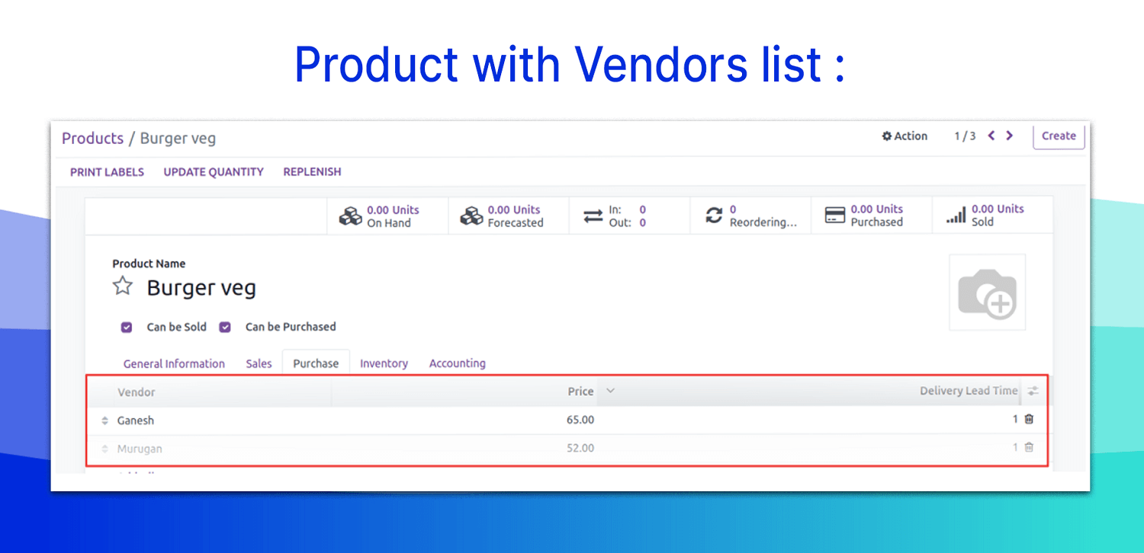Viewport: 1144px width, 553px height.
Task: Uncheck Can be Sold checkbox
Action: coord(127,328)
